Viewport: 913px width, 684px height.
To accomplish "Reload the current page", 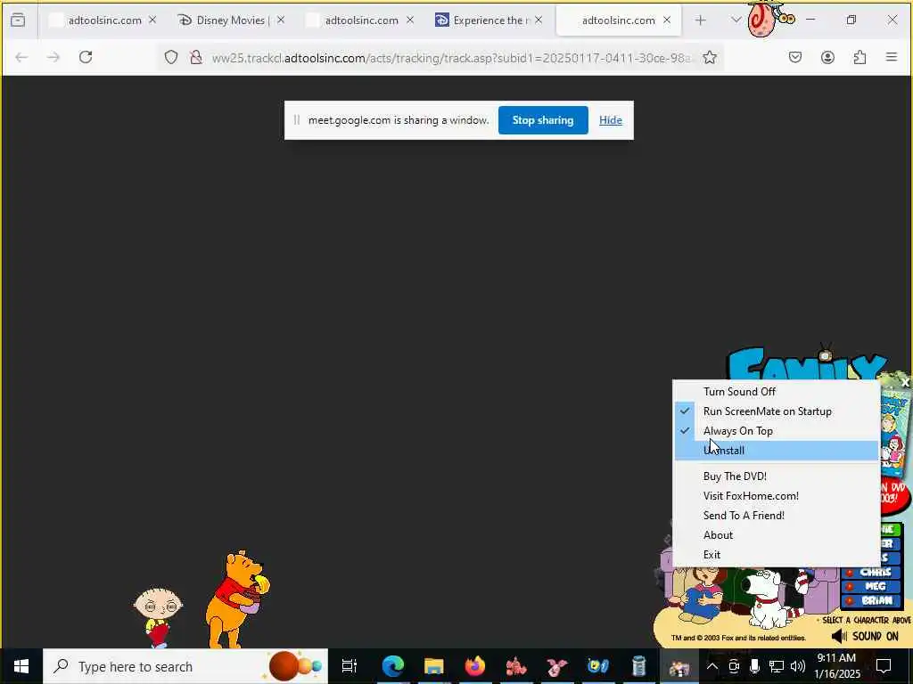I will click(86, 57).
